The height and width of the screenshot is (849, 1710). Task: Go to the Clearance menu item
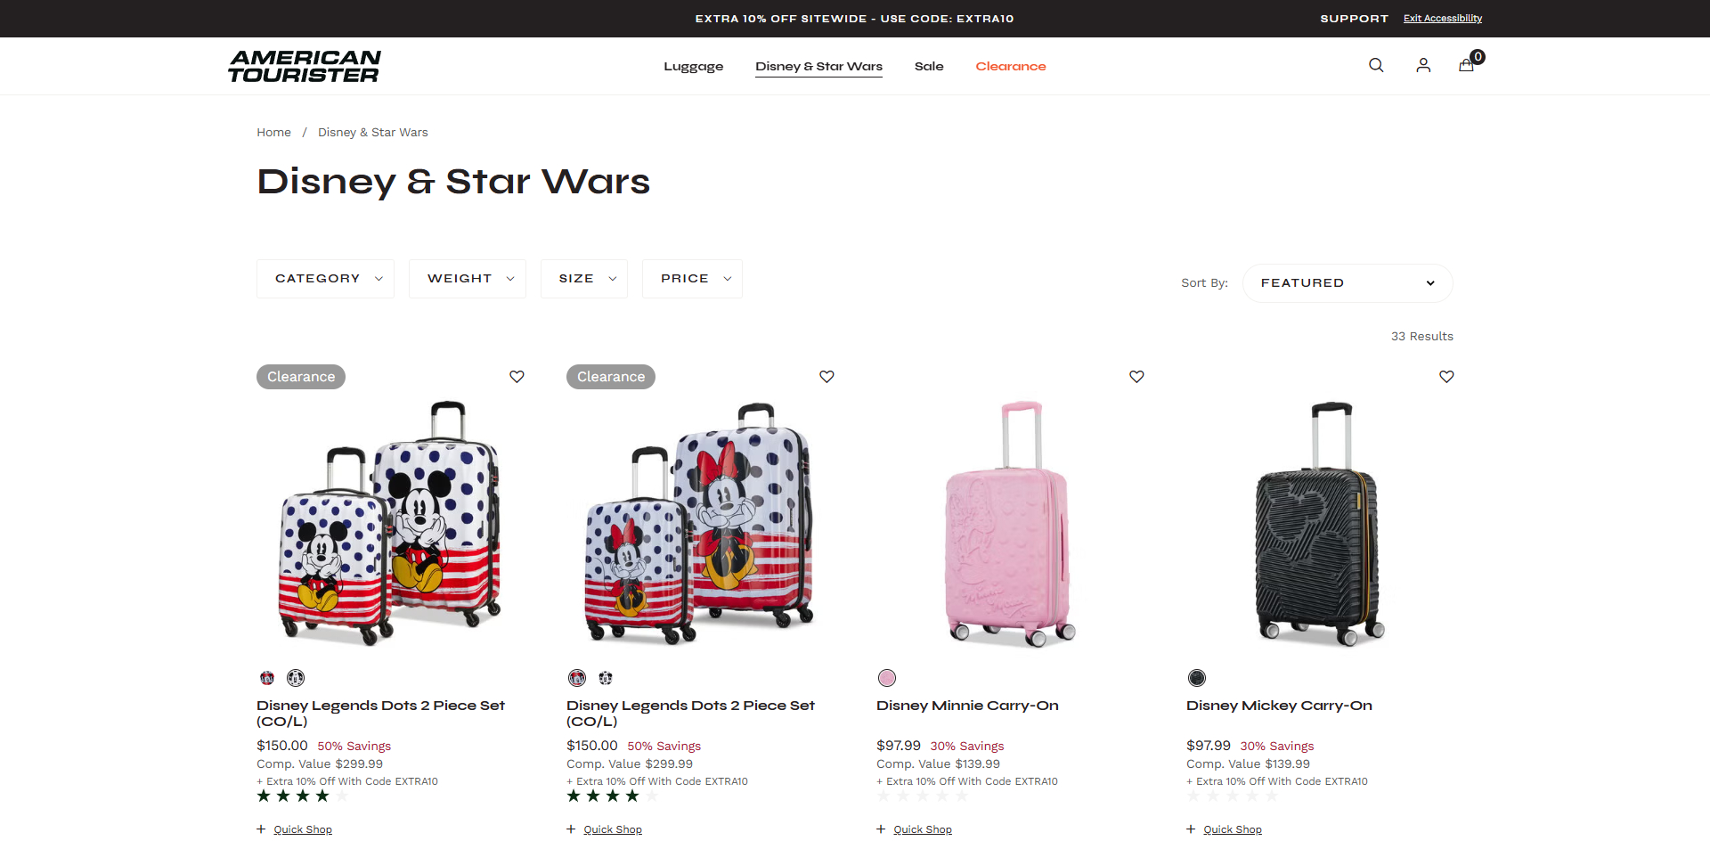1011,66
